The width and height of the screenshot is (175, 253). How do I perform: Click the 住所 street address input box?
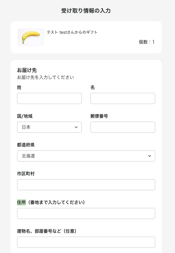coord(86,213)
